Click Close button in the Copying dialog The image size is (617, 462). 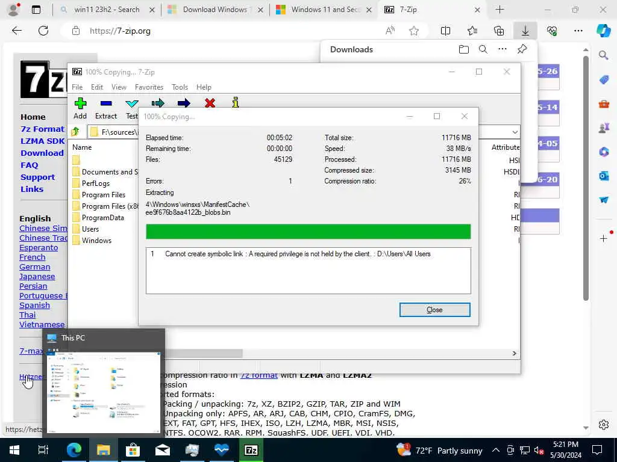coord(435,310)
